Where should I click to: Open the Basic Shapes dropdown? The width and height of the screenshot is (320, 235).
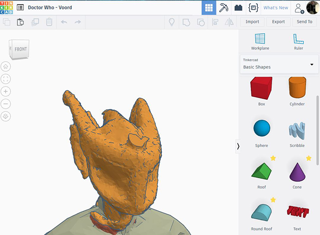[x=279, y=64]
